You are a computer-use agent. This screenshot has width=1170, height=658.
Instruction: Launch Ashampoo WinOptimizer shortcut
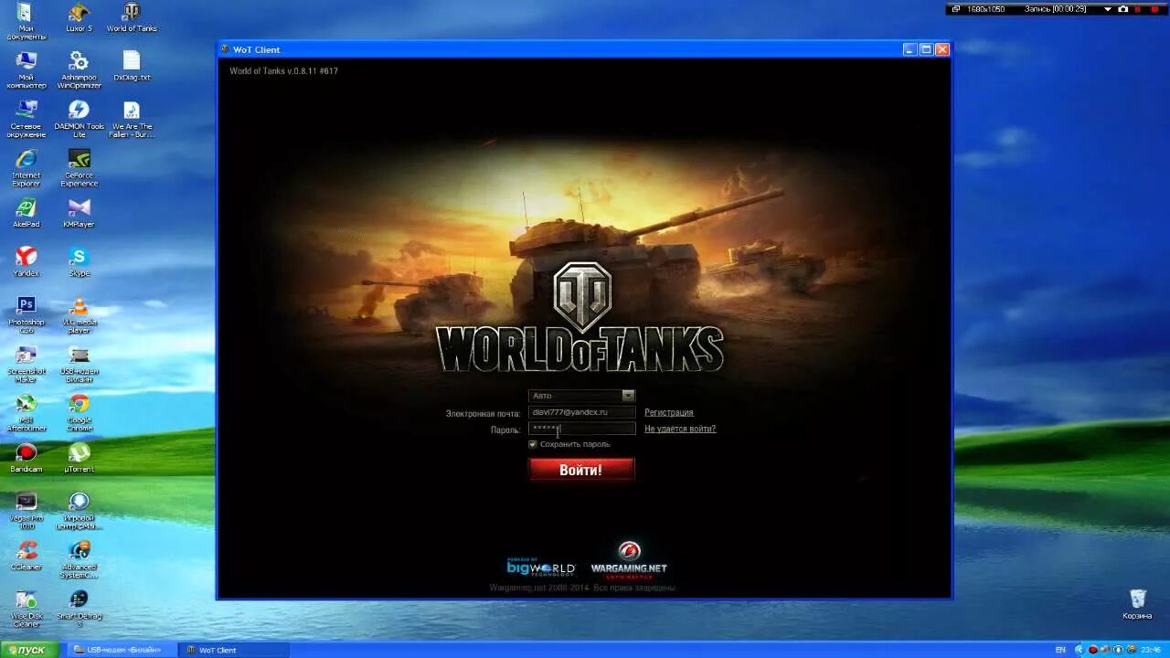79,69
